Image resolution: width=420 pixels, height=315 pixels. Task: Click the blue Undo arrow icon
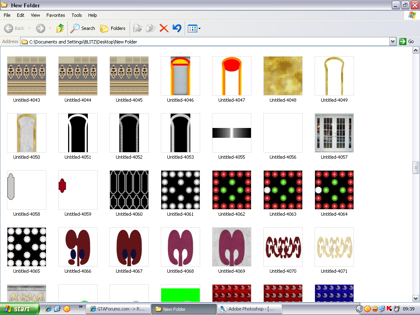click(x=177, y=28)
